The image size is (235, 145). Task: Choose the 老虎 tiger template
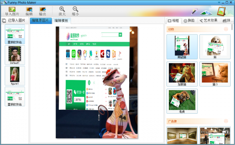pyautogui.click(x=182, y=101)
